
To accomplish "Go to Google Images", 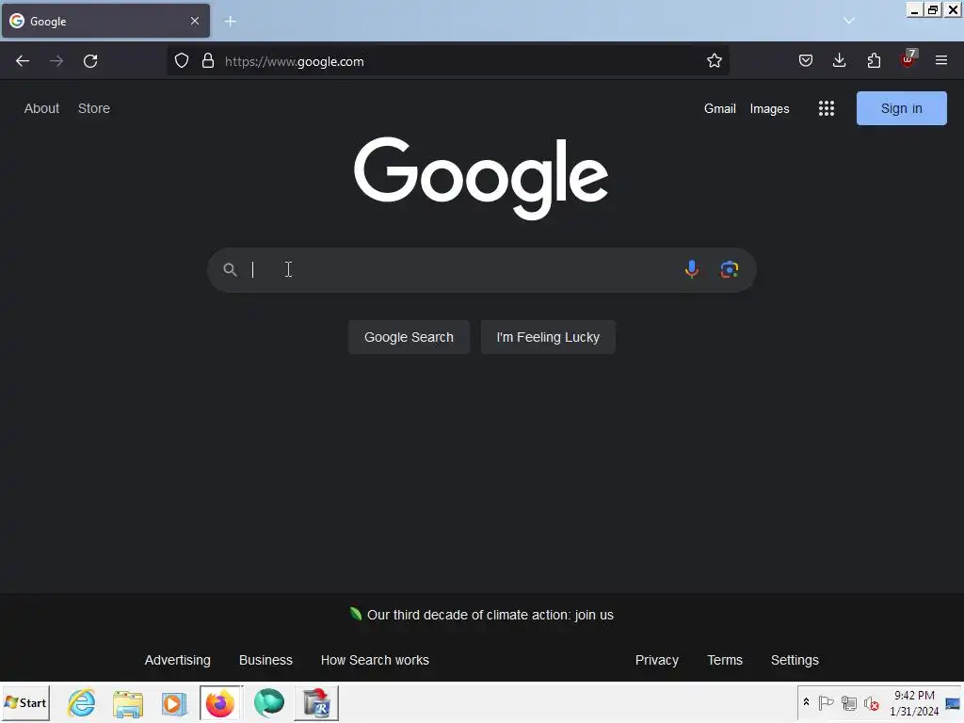I will click(769, 109).
